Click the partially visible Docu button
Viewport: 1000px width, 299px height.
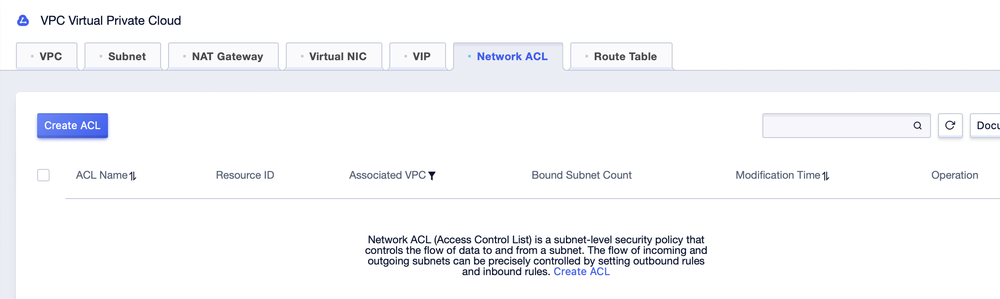click(x=985, y=126)
